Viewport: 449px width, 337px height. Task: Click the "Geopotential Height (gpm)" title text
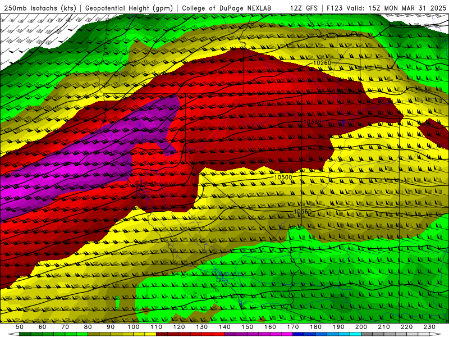coord(129,8)
